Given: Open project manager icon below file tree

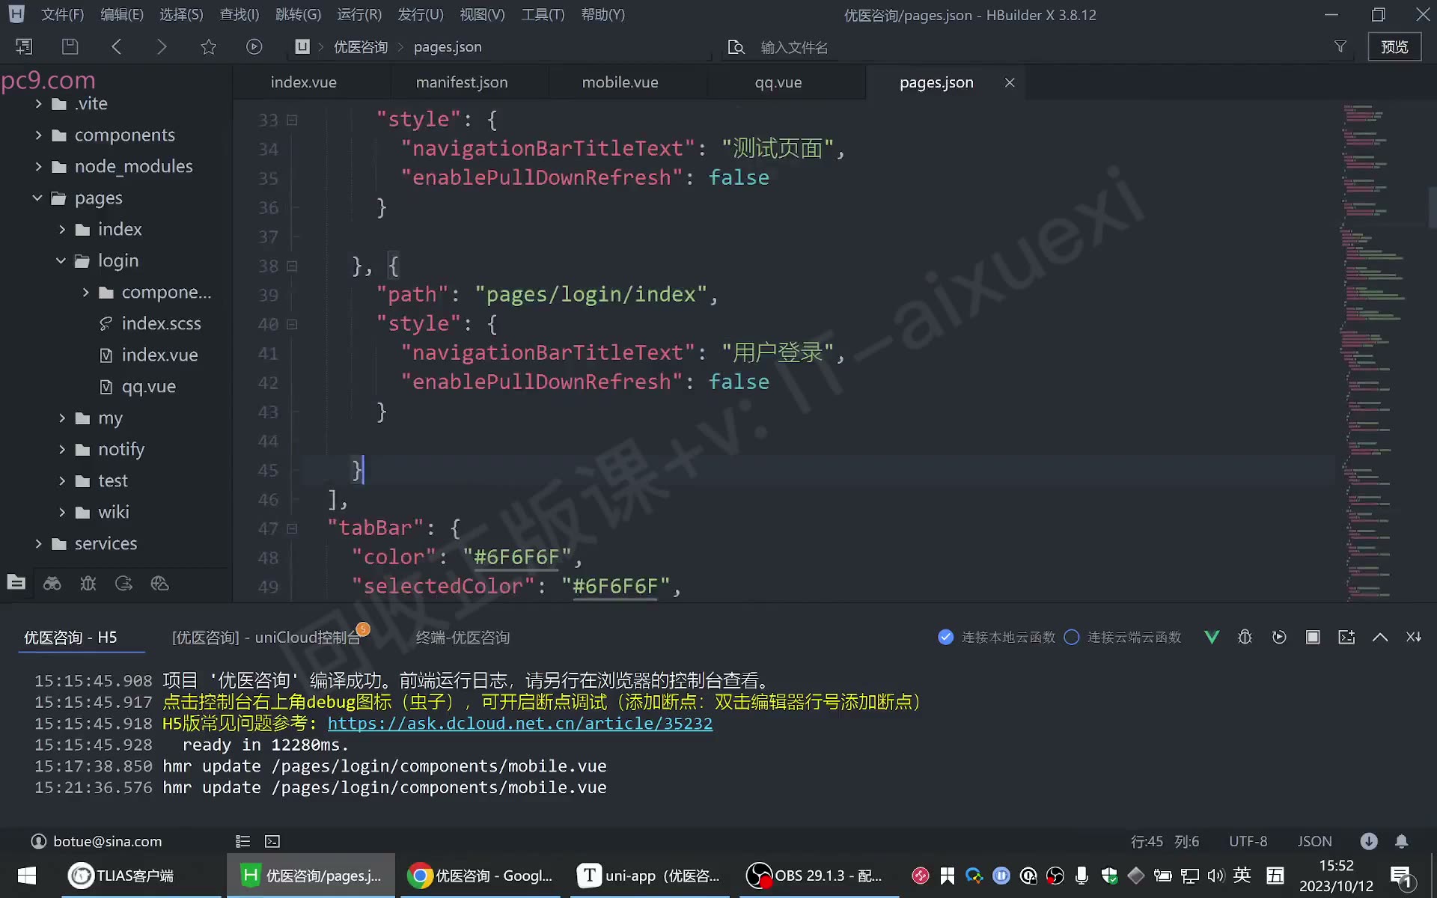Looking at the screenshot, I should (16, 582).
